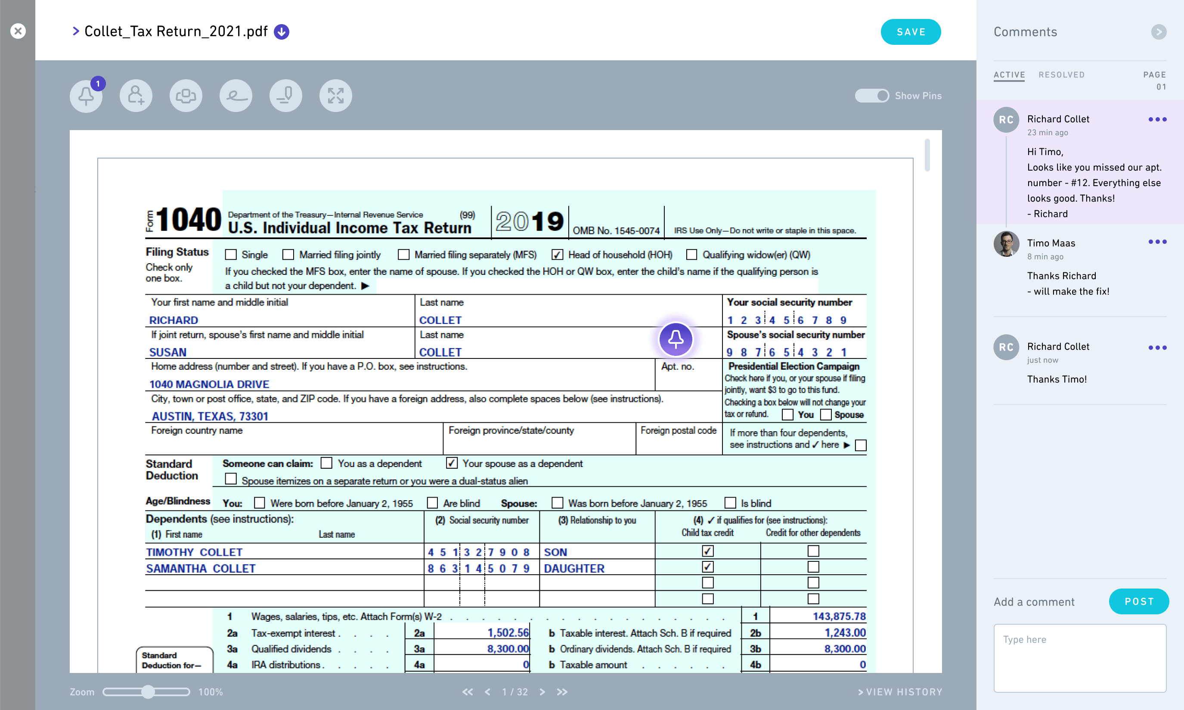Click the stamp tool icon
Viewport: 1184px width, 710px height.
186,96
